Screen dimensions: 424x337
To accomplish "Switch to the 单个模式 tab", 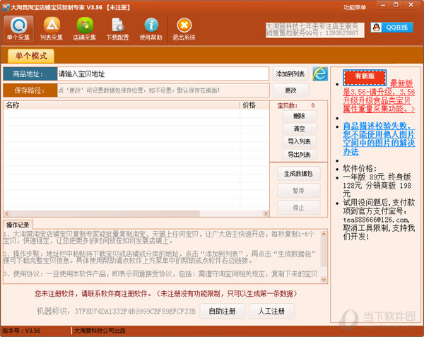I will (x=31, y=56).
